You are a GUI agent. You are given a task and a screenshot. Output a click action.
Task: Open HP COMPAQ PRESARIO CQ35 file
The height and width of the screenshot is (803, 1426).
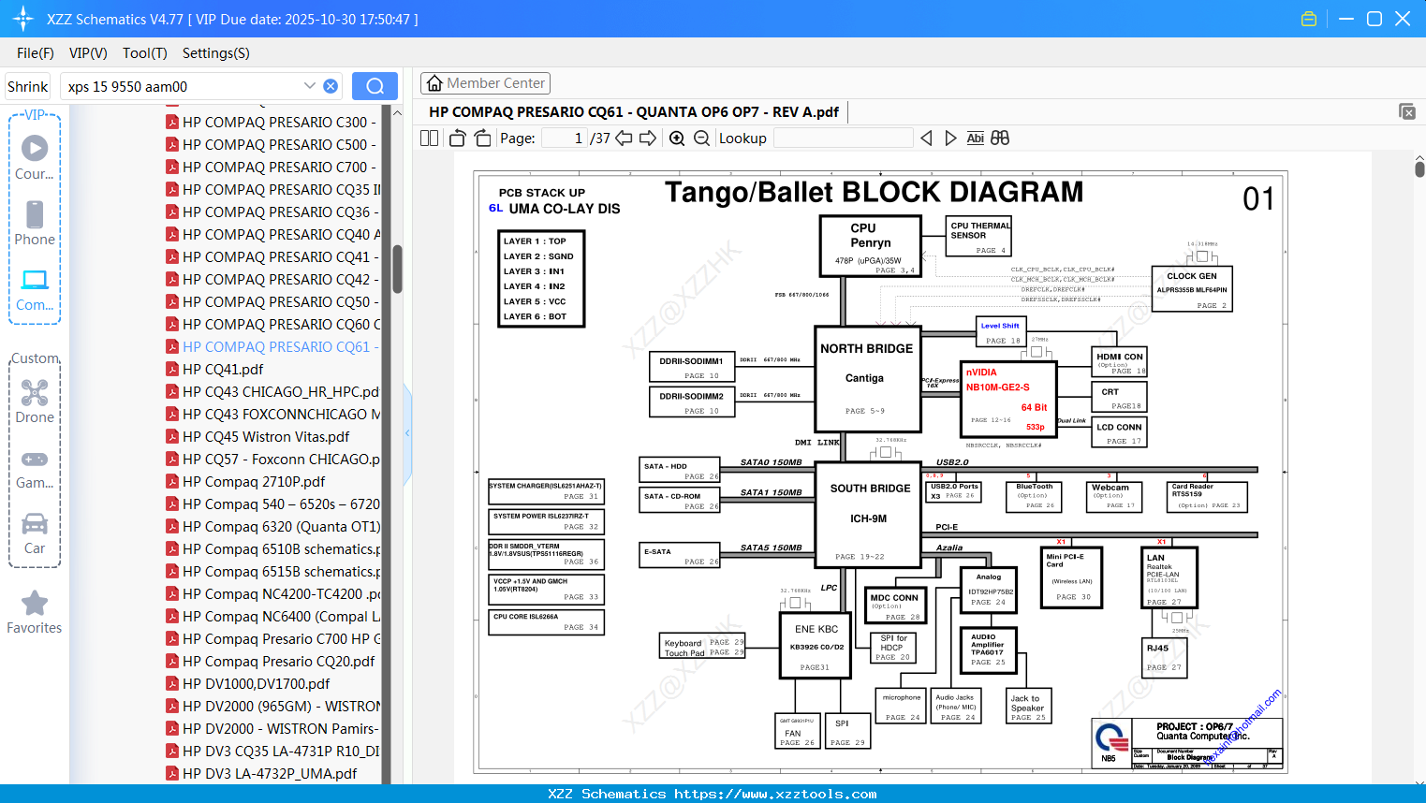272,189
